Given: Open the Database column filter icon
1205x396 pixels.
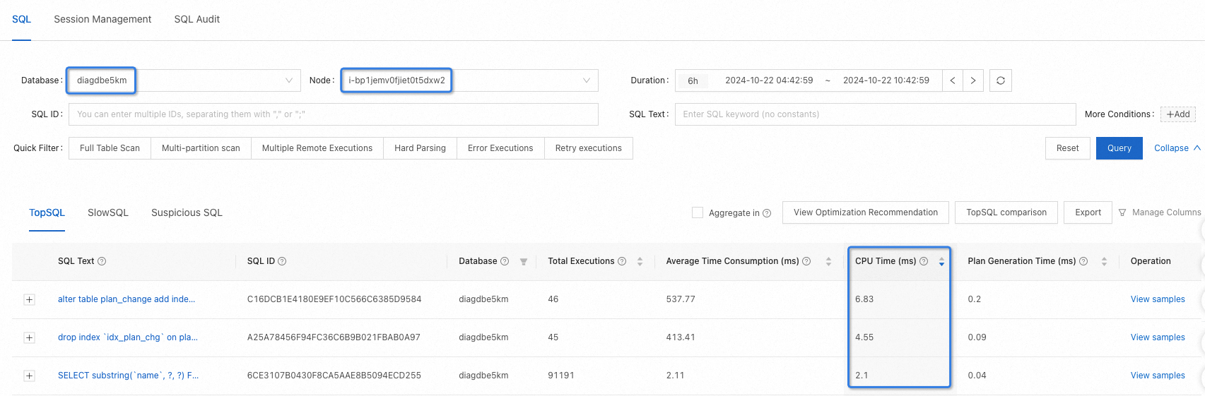Looking at the screenshot, I should click(x=524, y=262).
